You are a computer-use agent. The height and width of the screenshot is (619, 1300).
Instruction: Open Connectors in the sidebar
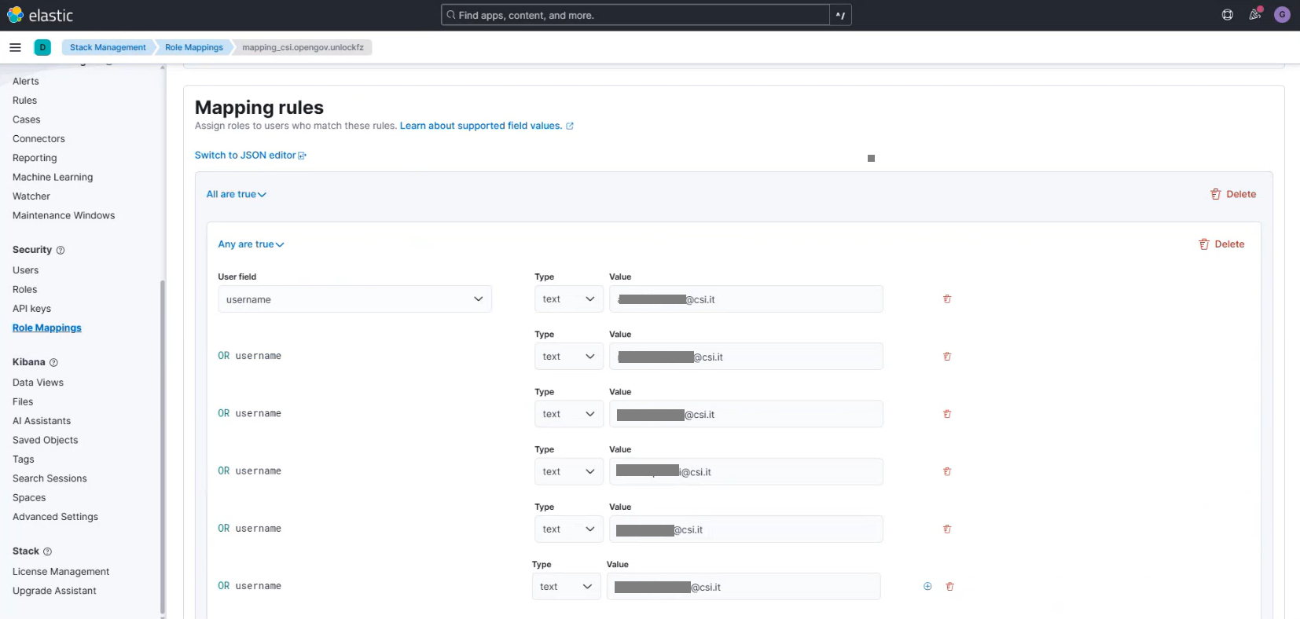[39, 139]
